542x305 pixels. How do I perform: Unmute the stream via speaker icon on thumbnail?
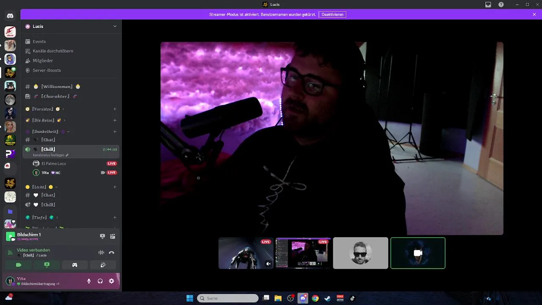coord(268,264)
